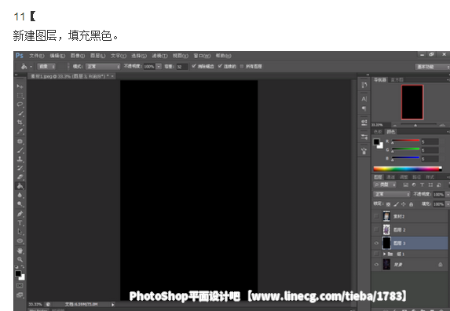Lock all on layer with padlock icon
The height and width of the screenshot is (311, 450).
(411, 204)
